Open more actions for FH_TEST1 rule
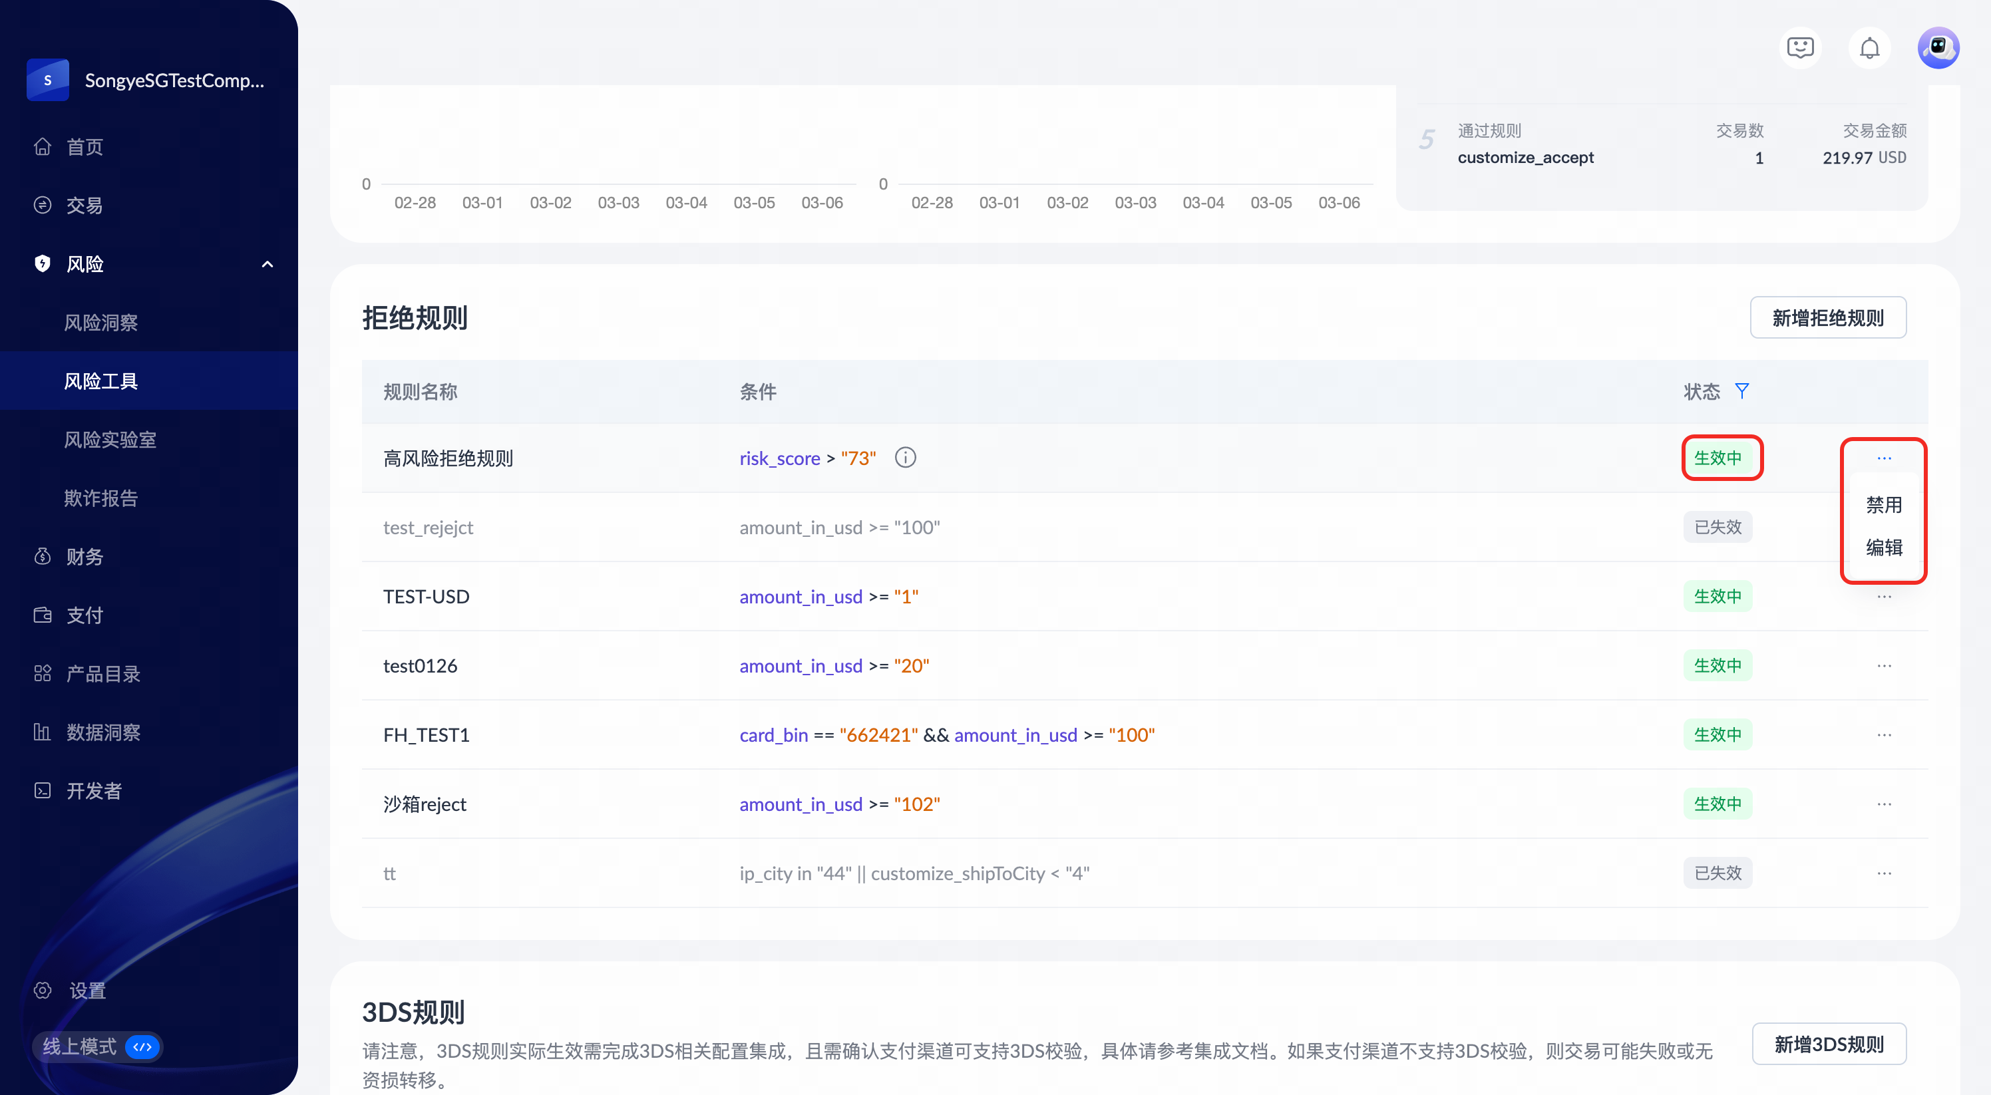 (1884, 735)
